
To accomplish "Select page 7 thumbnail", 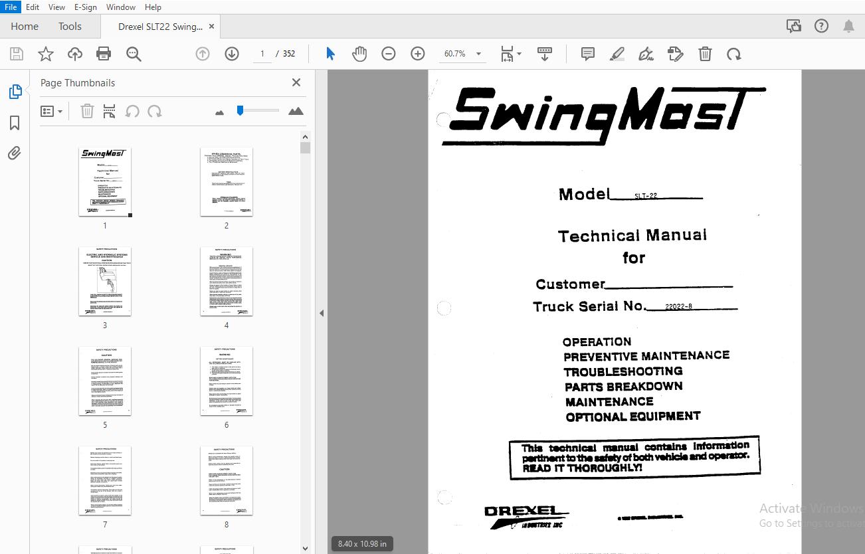I will (105, 481).
